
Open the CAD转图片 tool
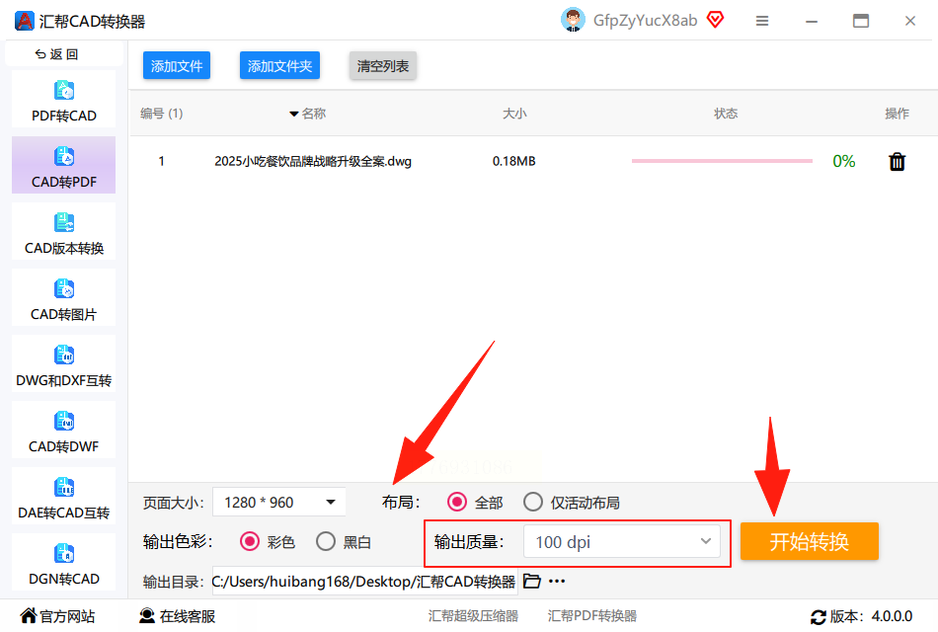tap(63, 298)
